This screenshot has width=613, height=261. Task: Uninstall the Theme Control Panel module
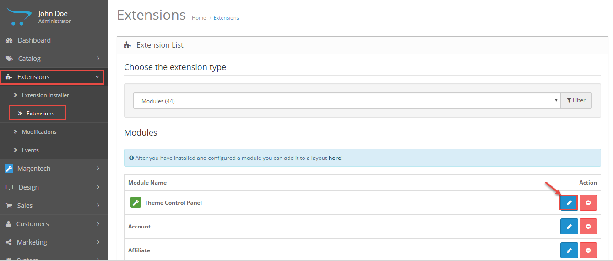[x=588, y=202]
